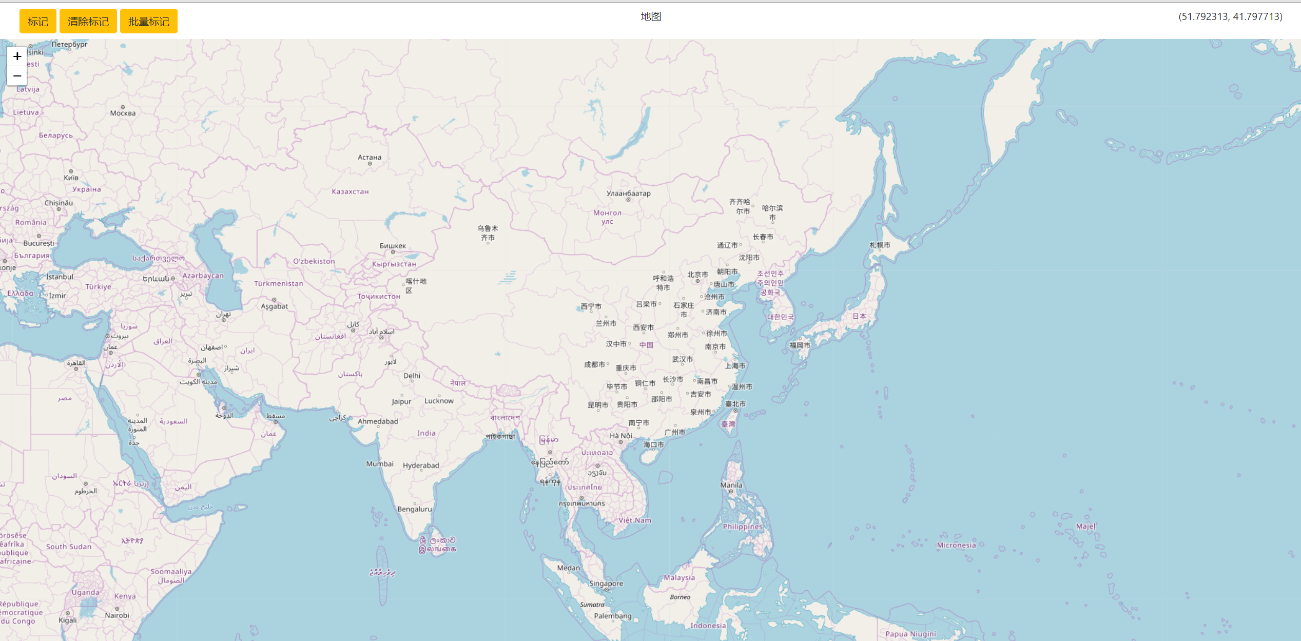The height and width of the screenshot is (641, 1301).
Task: Click the Delhi city label
Action: click(412, 376)
